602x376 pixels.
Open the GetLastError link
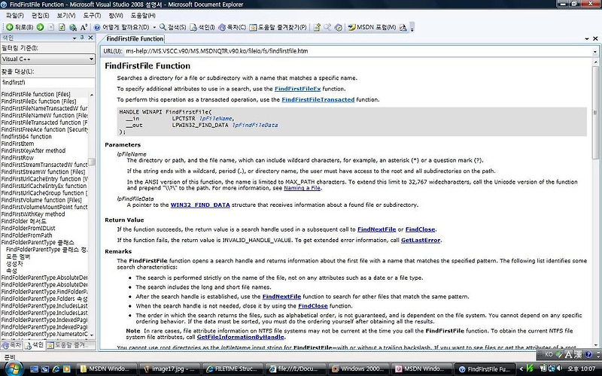[421, 240]
